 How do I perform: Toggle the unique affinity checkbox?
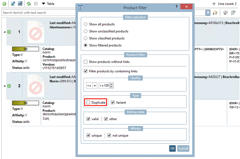click(x=88, y=135)
